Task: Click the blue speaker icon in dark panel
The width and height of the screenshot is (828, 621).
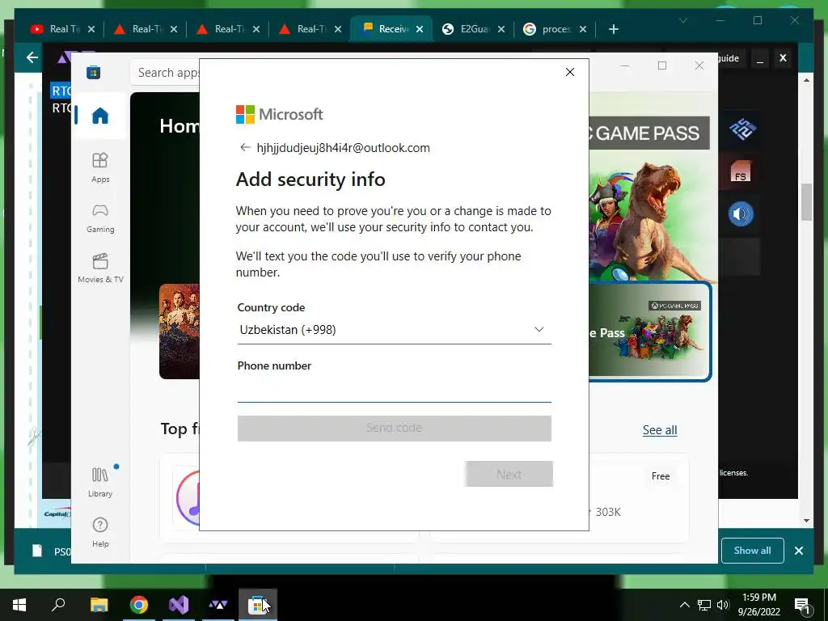Action: (741, 213)
